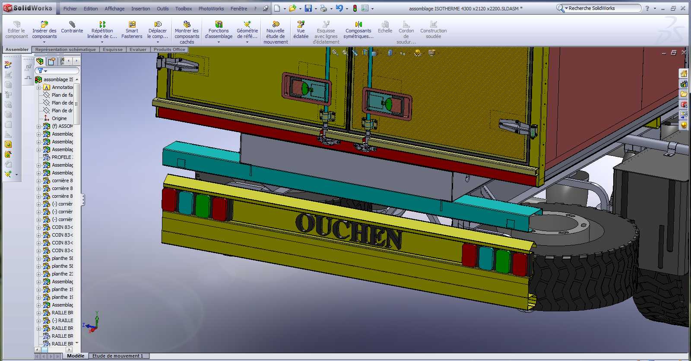
Task: Open the Outils menu
Action: click(163, 9)
